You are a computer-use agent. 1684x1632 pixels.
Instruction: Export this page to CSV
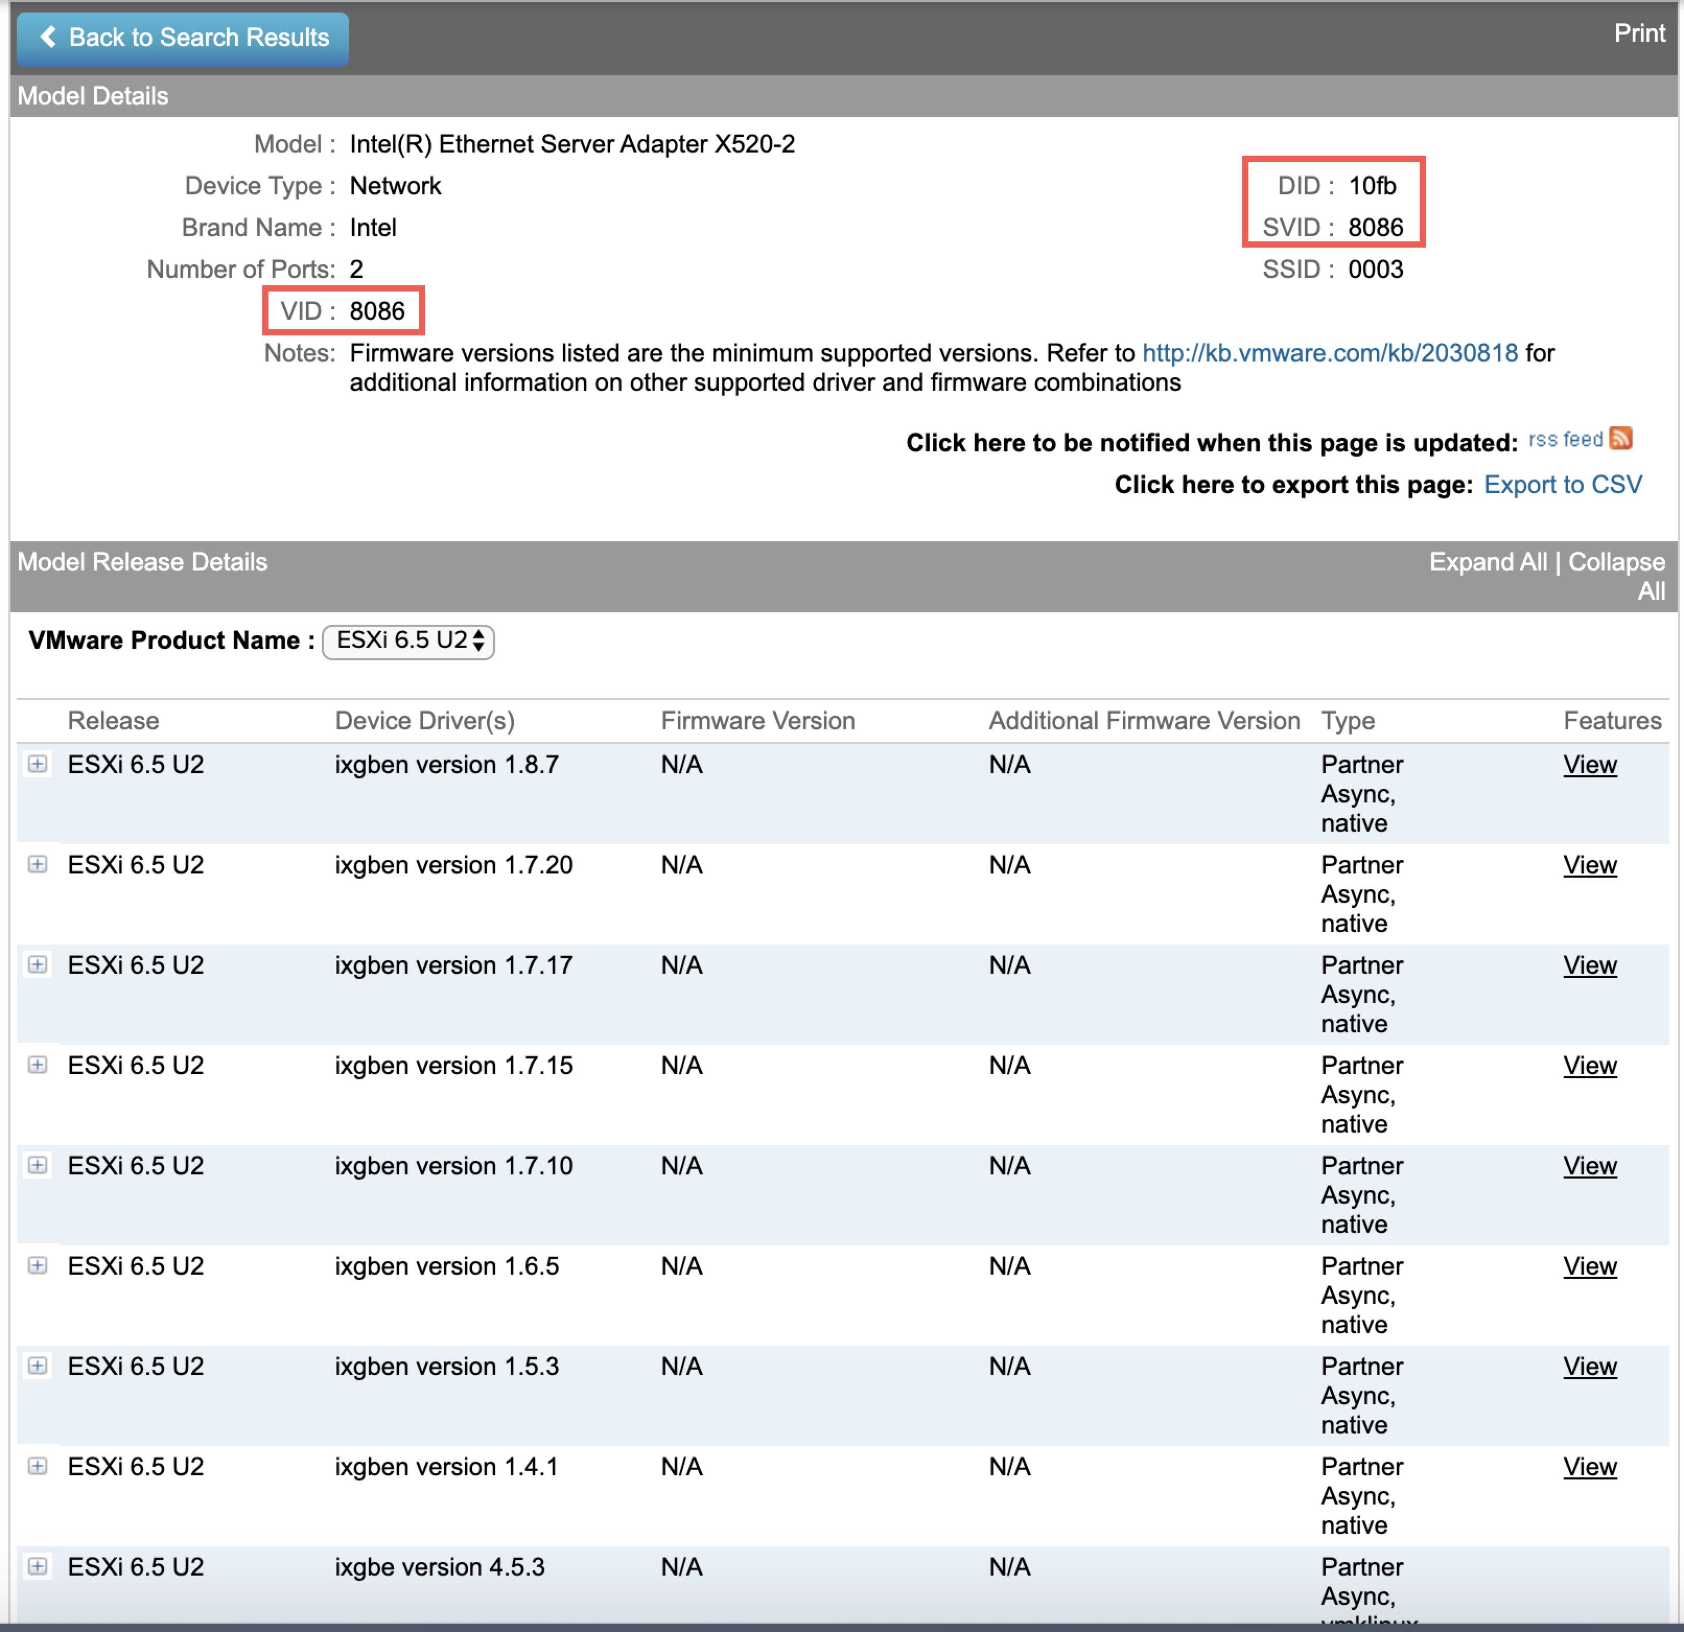[x=1563, y=485]
